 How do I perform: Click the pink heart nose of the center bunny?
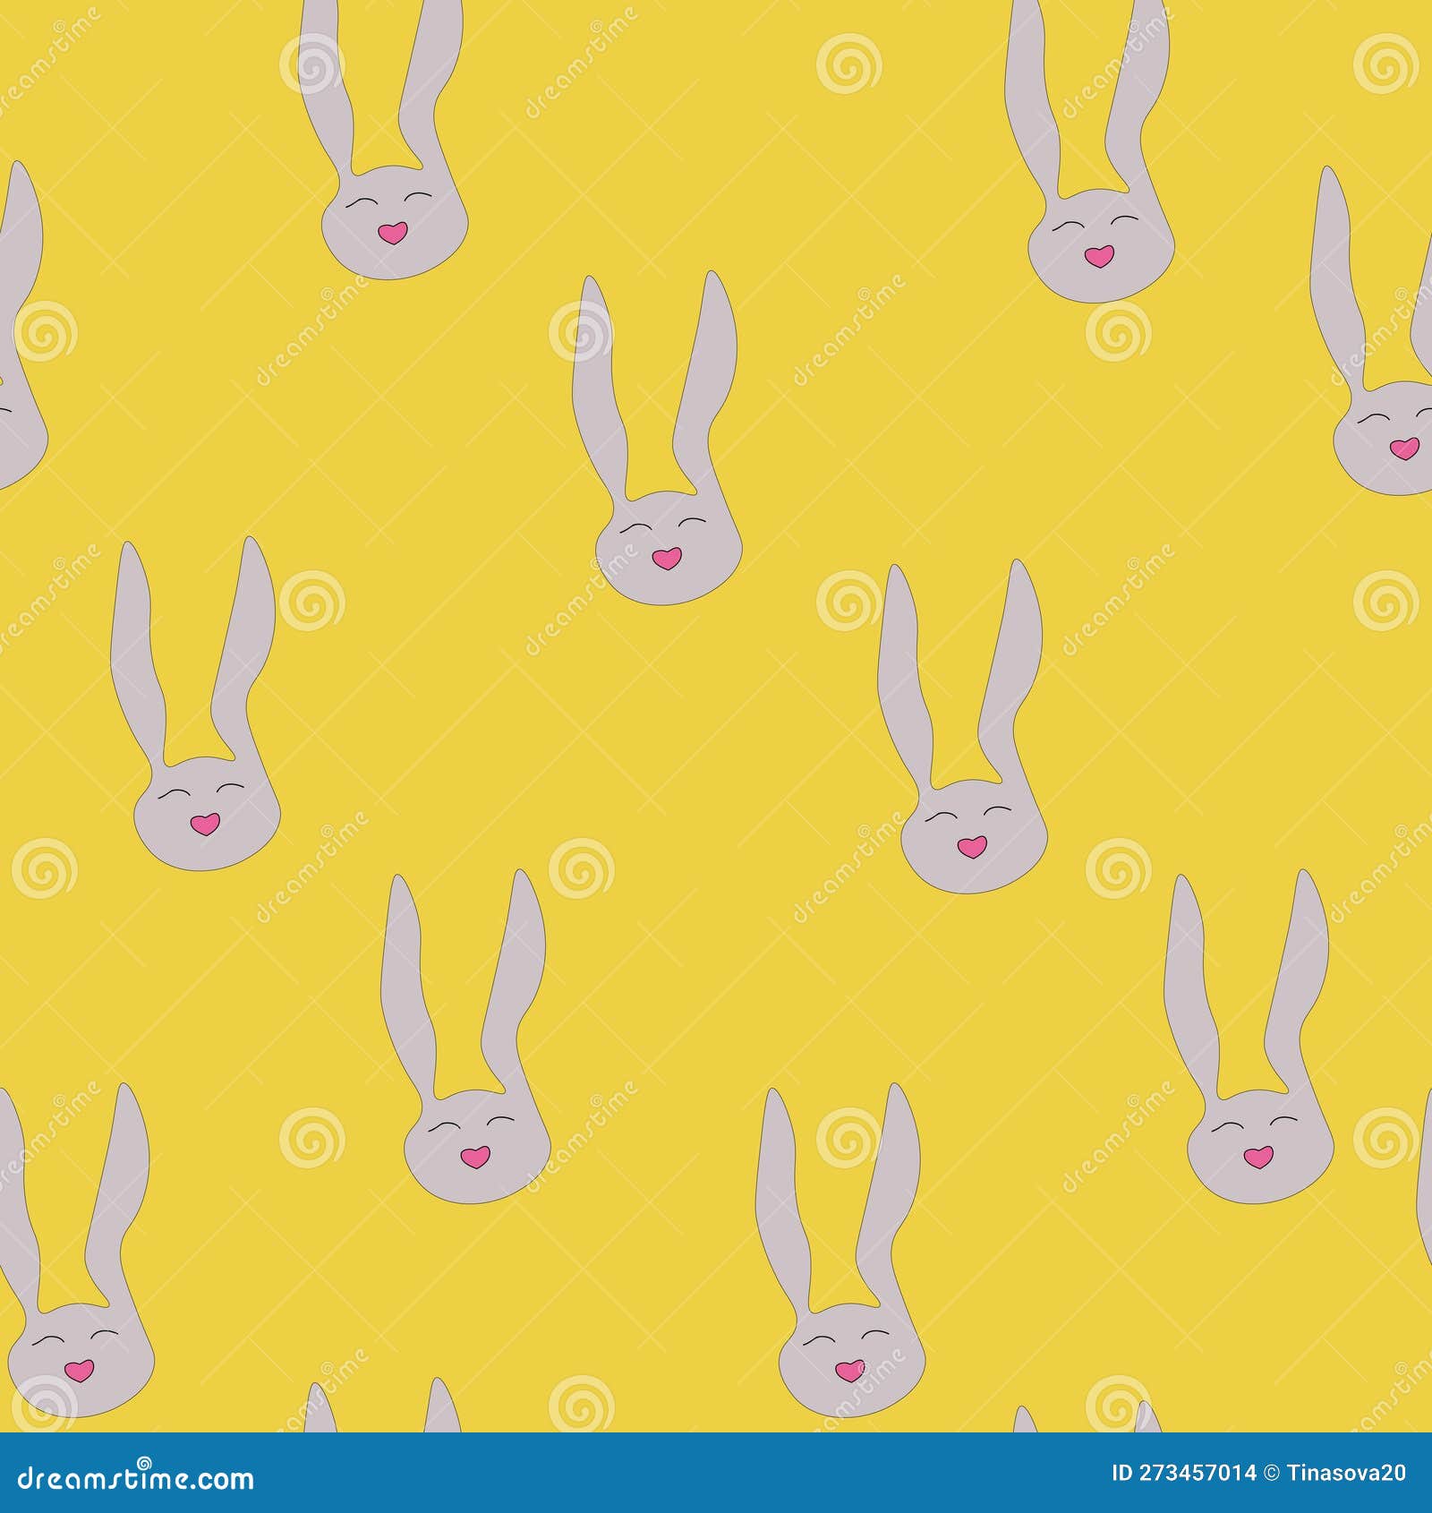point(667,557)
